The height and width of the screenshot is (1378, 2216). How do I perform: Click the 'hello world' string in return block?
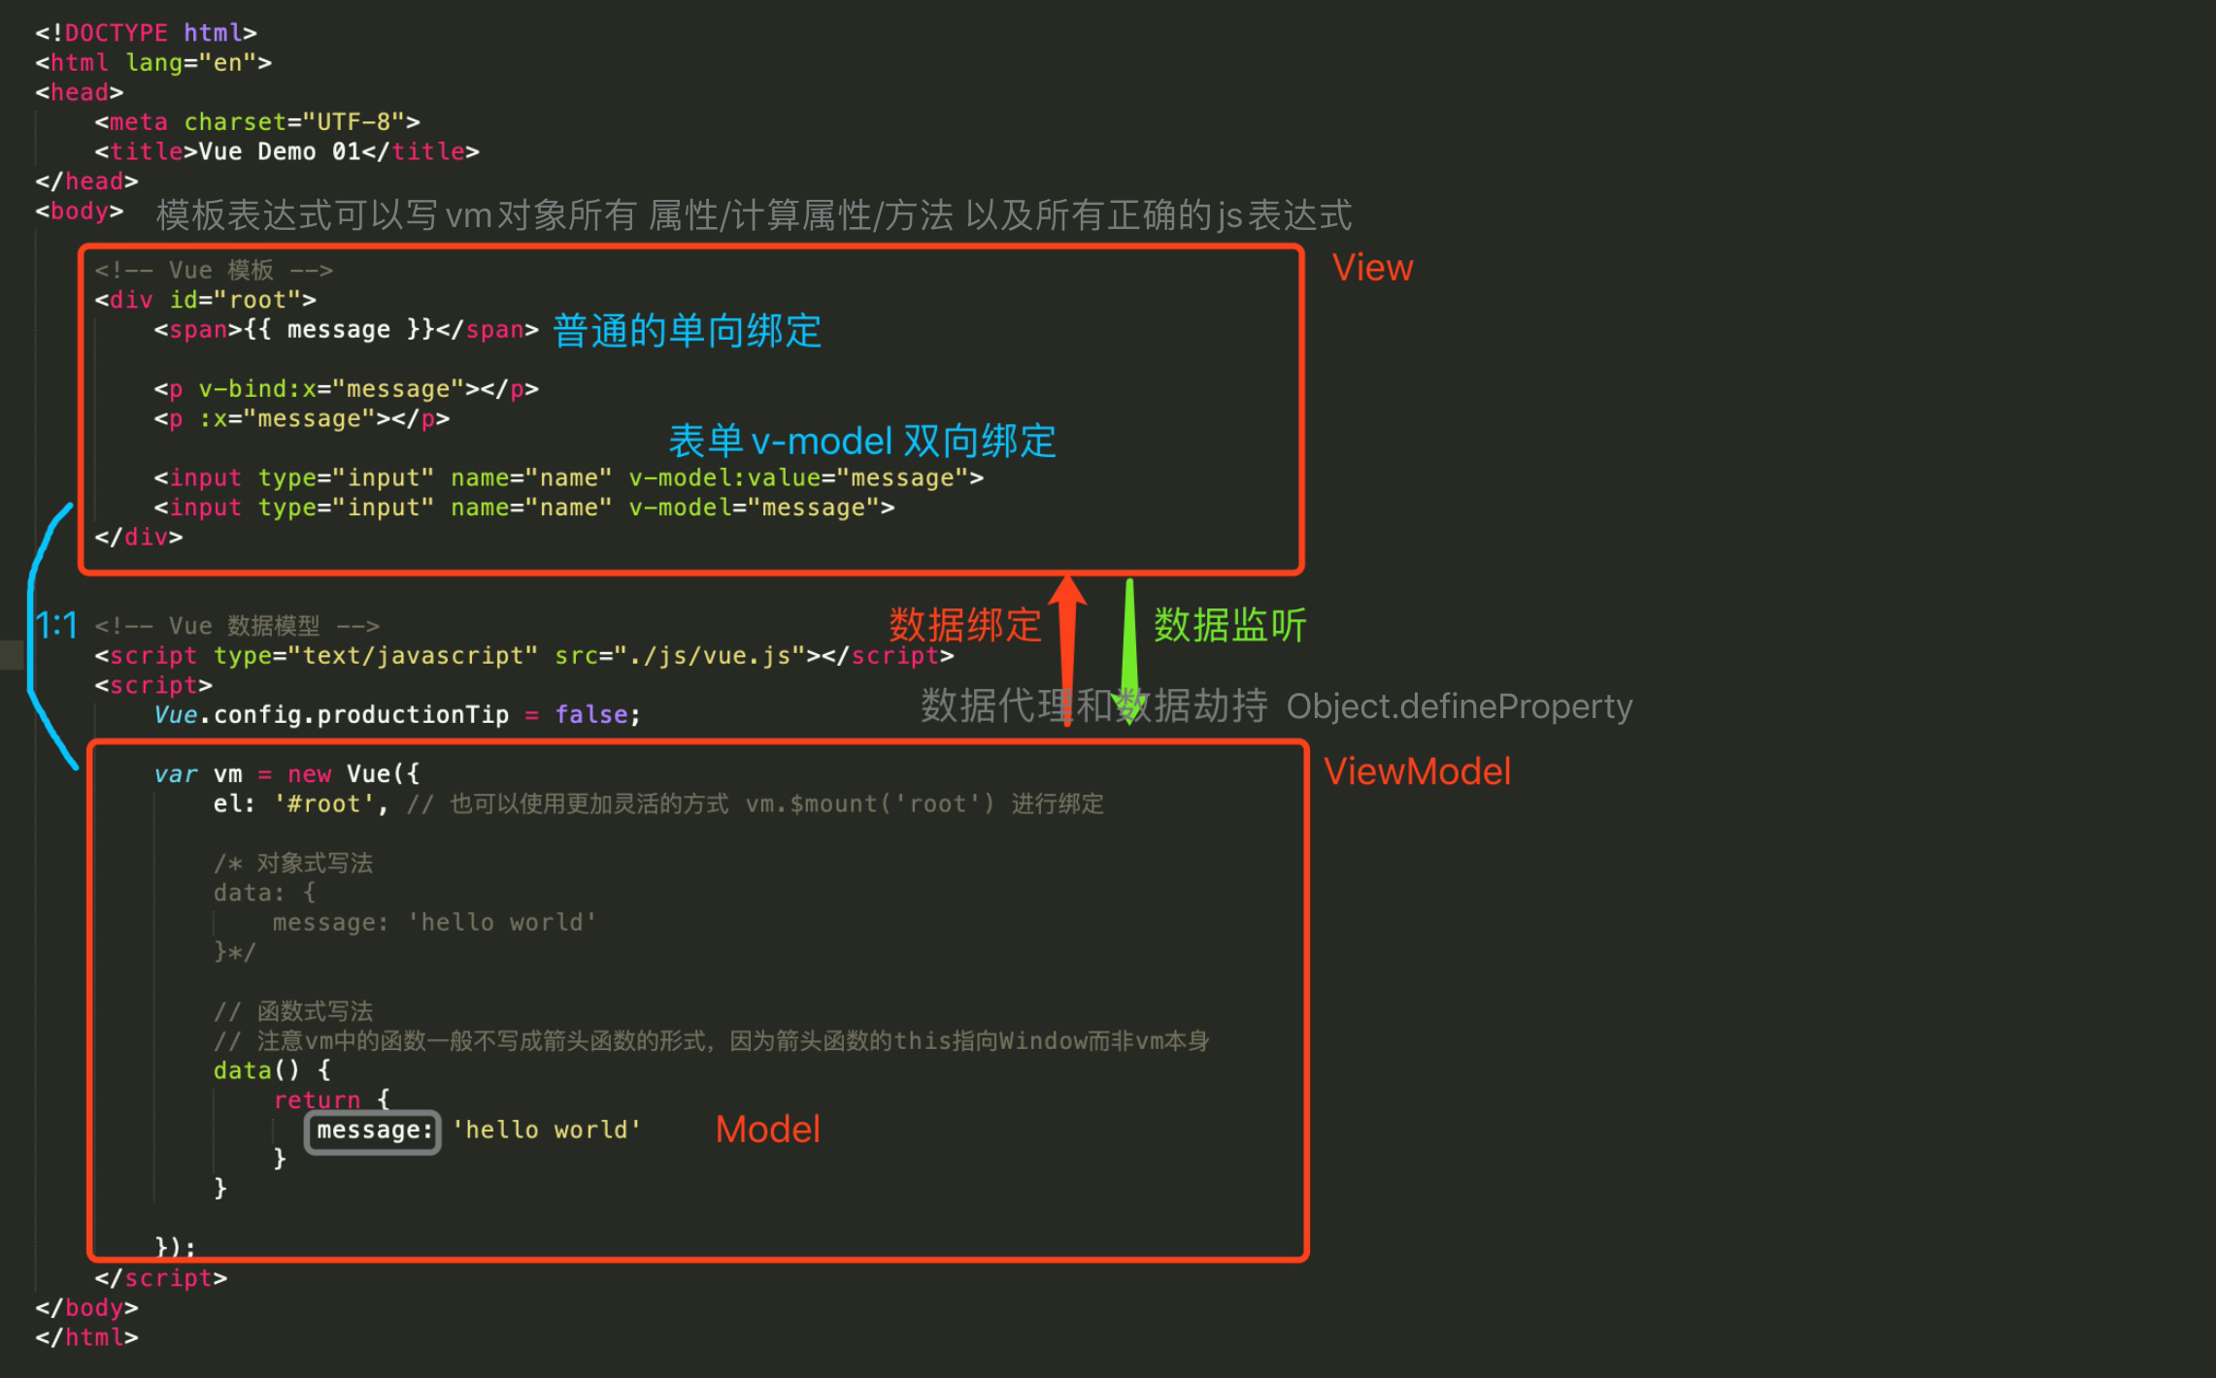(546, 1131)
